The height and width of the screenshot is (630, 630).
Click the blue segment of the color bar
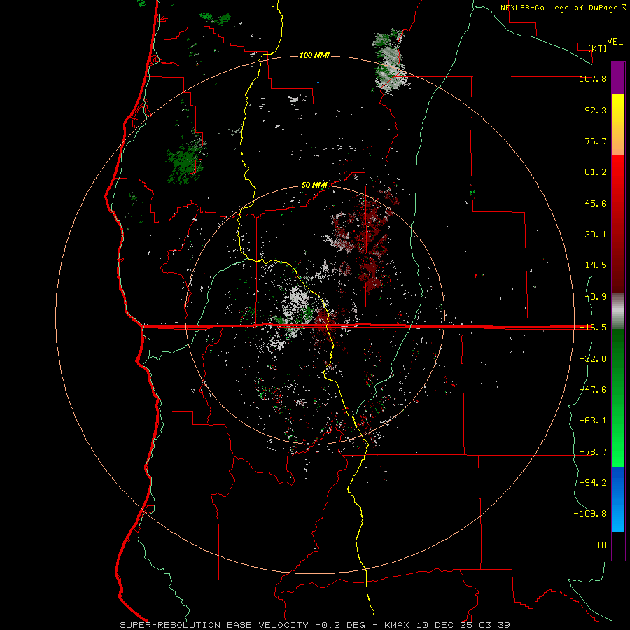pyautogui.click(x=618, y=499)
